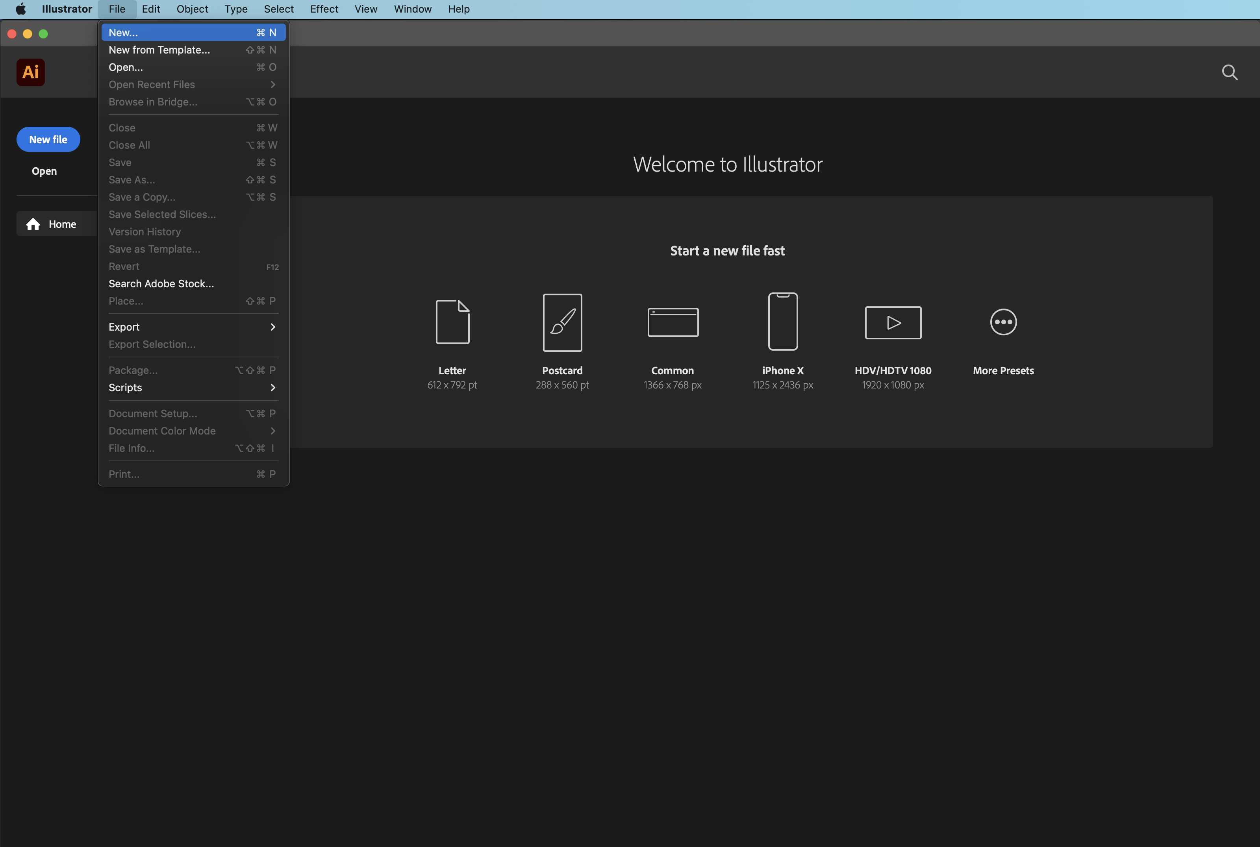Screen dimensions: 1260x847
Task: Click the Letter preset document icon
Action: [x=452, y=322]
